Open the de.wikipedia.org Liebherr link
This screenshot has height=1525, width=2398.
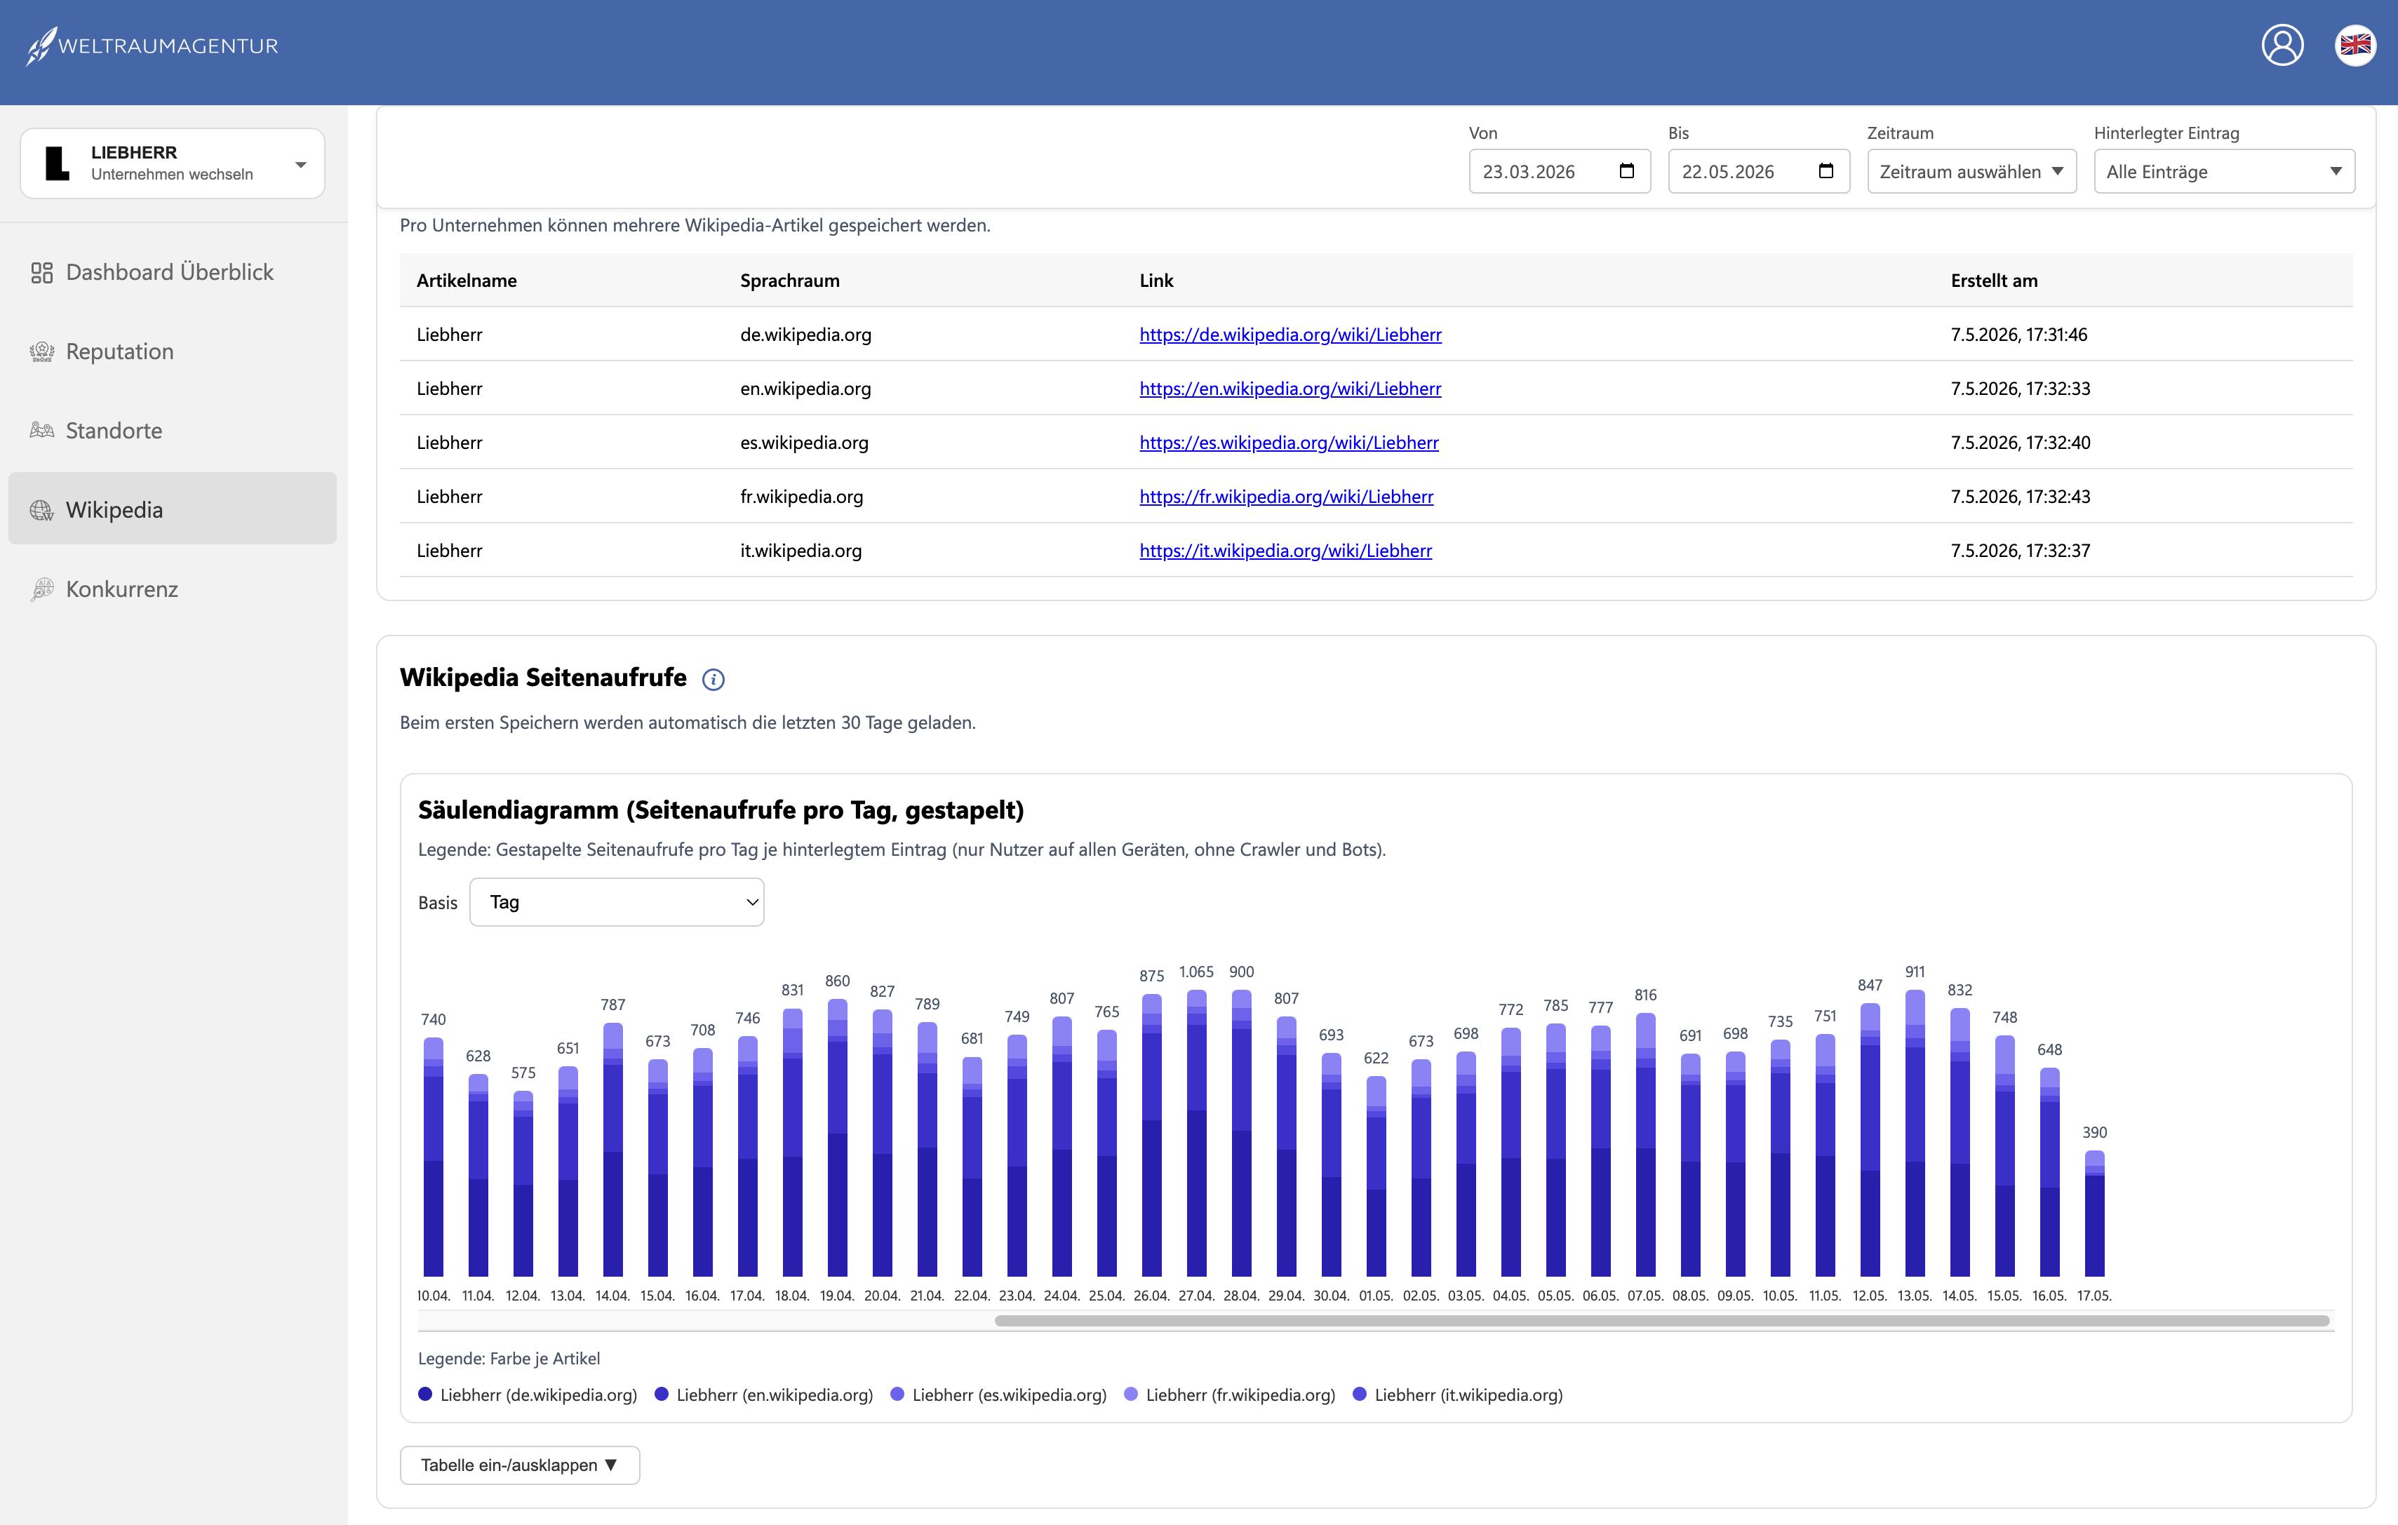coord(1290,335)
